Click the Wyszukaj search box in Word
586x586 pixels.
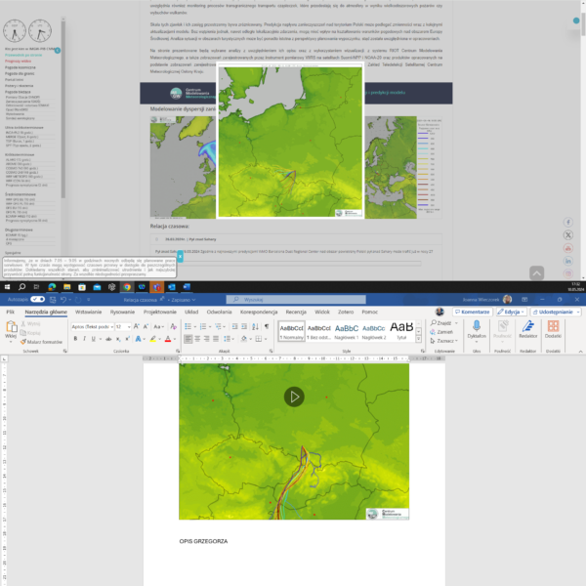pos(296,300)
